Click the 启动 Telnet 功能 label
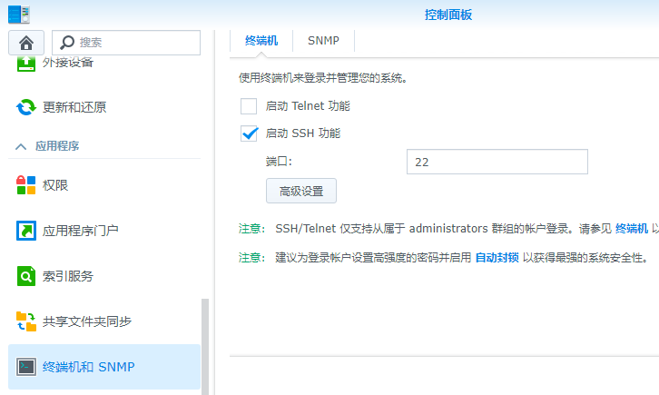Image resolution: width=659 pixels, height=395 pixels. 308,106
